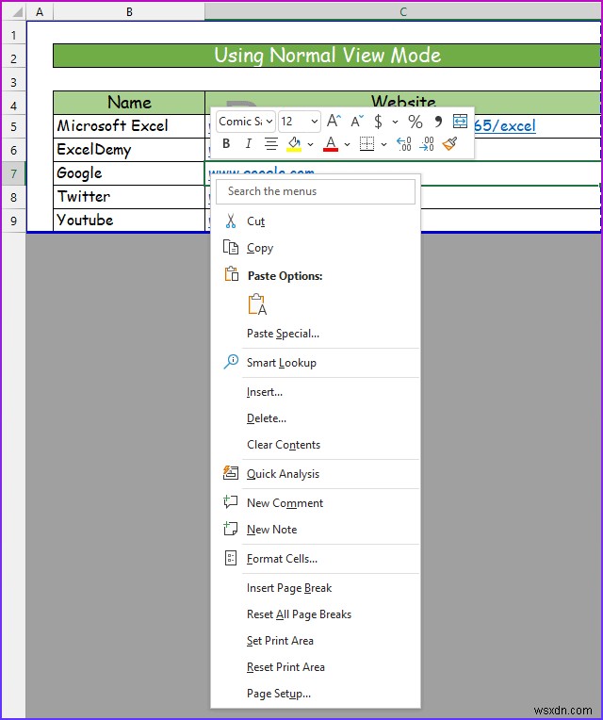Click the Decrease Font Size icon
The image size is (603, 720).
point(356,122)
